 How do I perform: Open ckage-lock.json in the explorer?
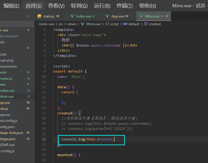[17, 133]
